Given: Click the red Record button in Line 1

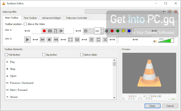Looking at the screenshot, I should 44,31.
